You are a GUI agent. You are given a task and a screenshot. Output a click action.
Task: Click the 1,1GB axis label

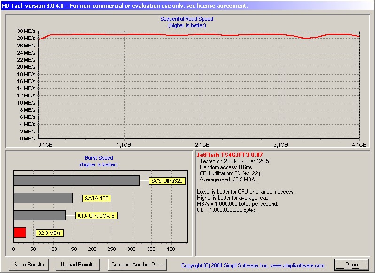pos(124,145)
